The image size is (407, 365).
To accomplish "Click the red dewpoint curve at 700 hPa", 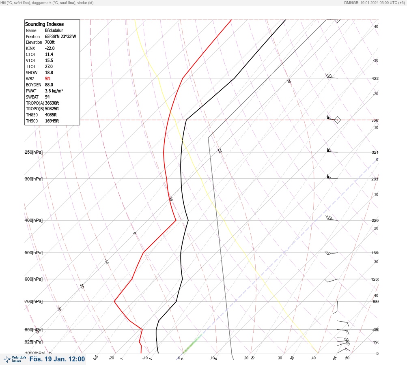I will 114,301.
